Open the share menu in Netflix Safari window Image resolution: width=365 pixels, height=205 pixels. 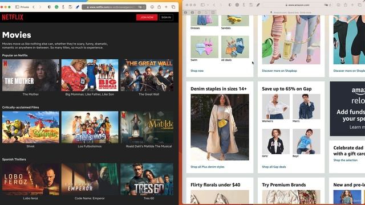(159, 7)
